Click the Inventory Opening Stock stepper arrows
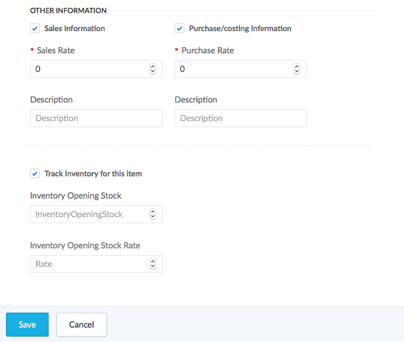The height and width of the screenshot is (342, 404). tap(152, 214)
